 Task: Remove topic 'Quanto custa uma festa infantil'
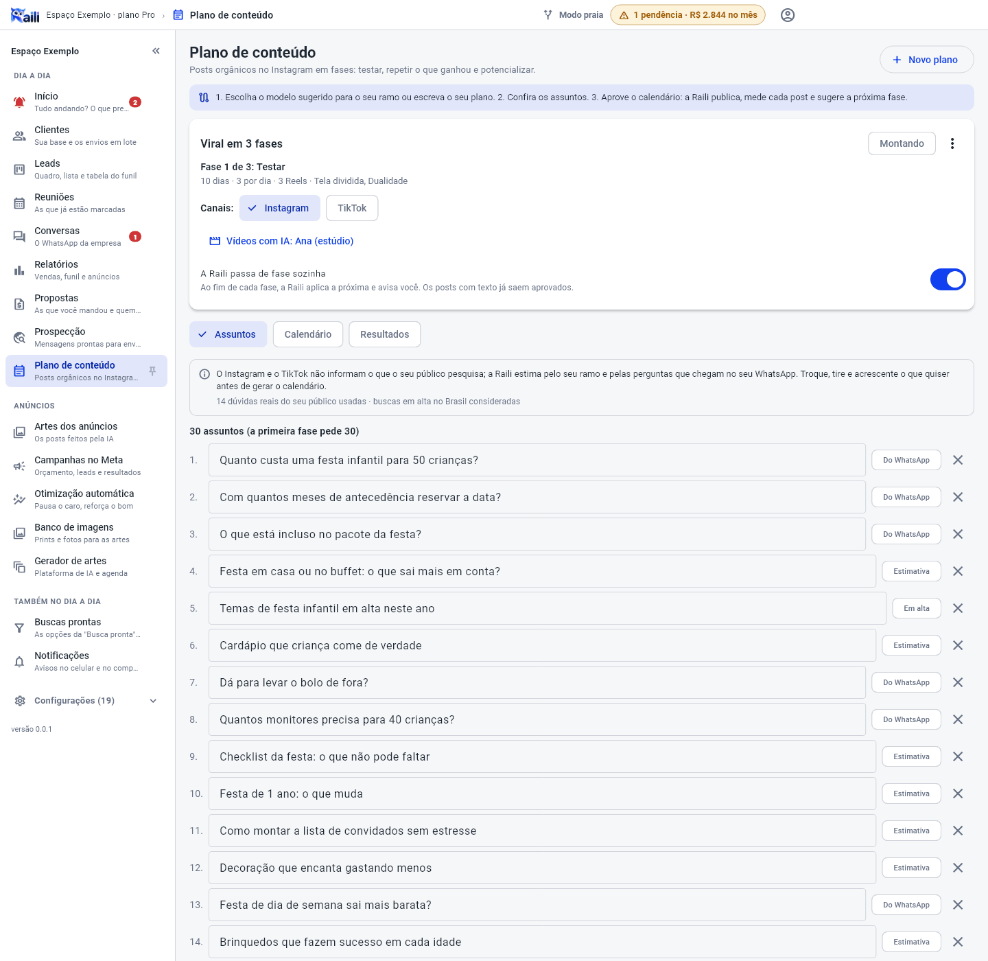[x=958, y=460]
